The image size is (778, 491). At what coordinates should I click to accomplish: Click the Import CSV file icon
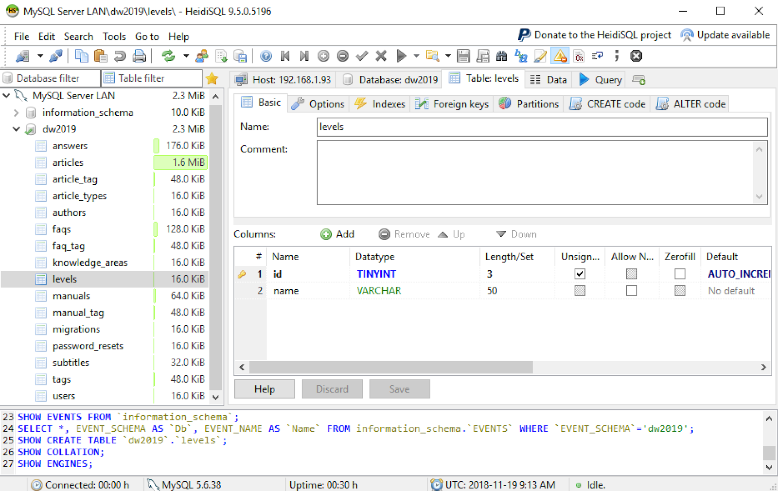coord(221,56)
